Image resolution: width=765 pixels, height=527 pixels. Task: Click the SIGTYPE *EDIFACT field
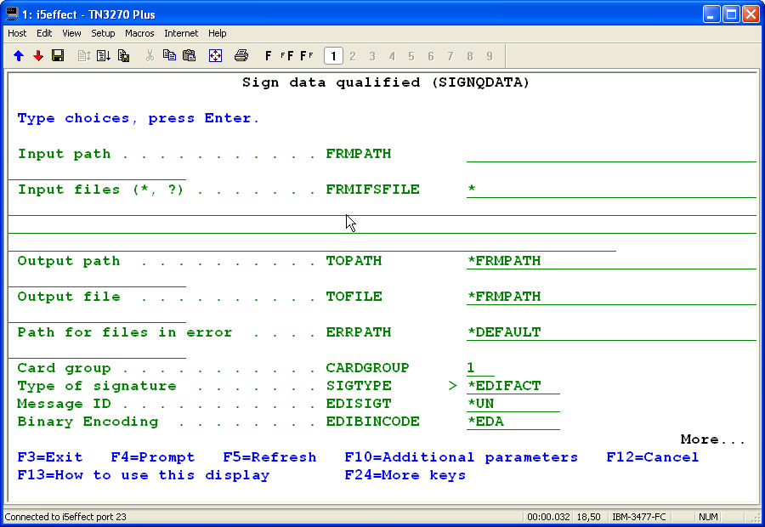(x=513, y=386)
